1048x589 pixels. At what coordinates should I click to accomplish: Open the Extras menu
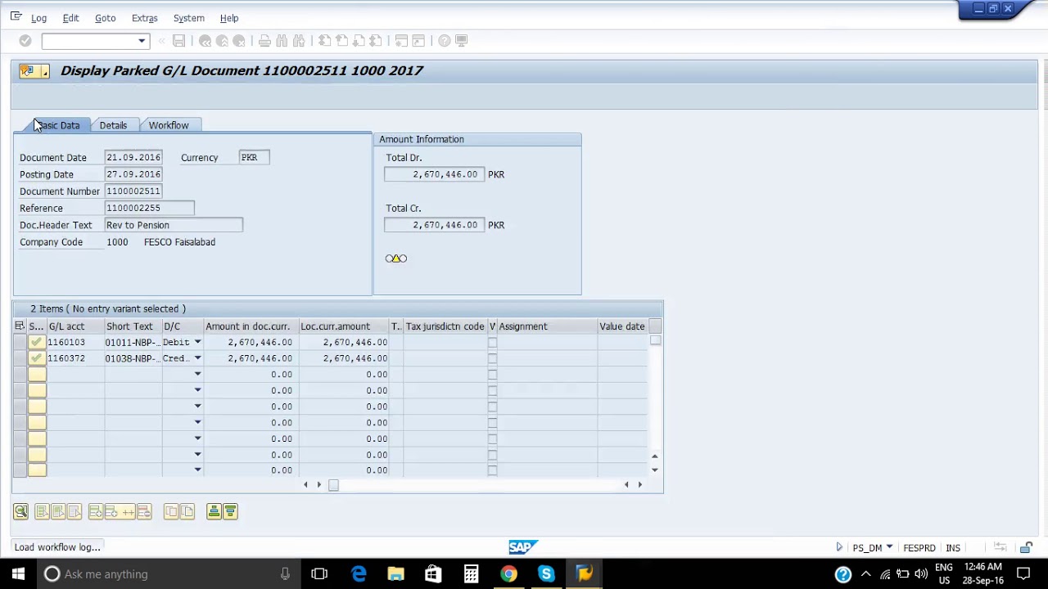tap(144, 18)
